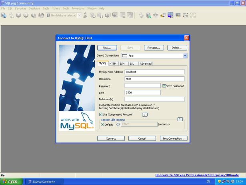246x185 pixels.
Task: Open the Favorites menu
Action: coord(20,8)
